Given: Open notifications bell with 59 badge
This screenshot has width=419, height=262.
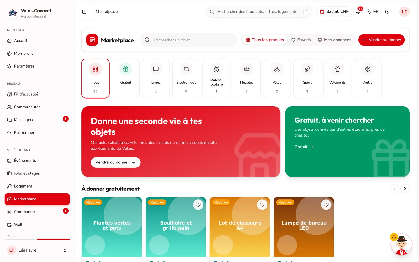Looking at the screenshot, I should coord(359,12).
